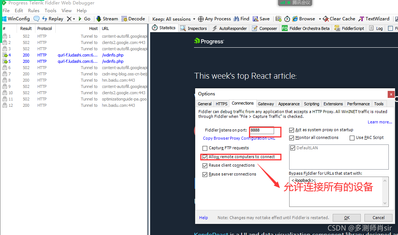Open the Find sessions tool
Image resolution: width=398 pixels, height=235 pixels.
(242, 19)
